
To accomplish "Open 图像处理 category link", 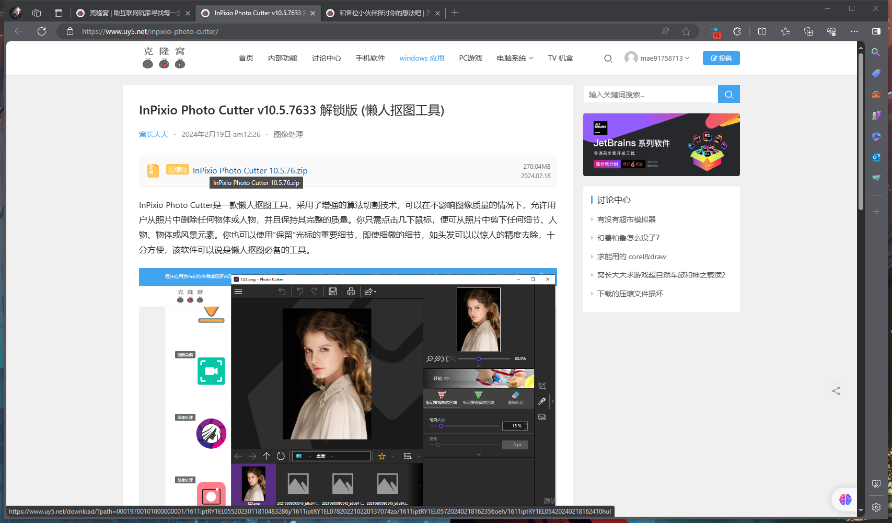I will (288, 134).
